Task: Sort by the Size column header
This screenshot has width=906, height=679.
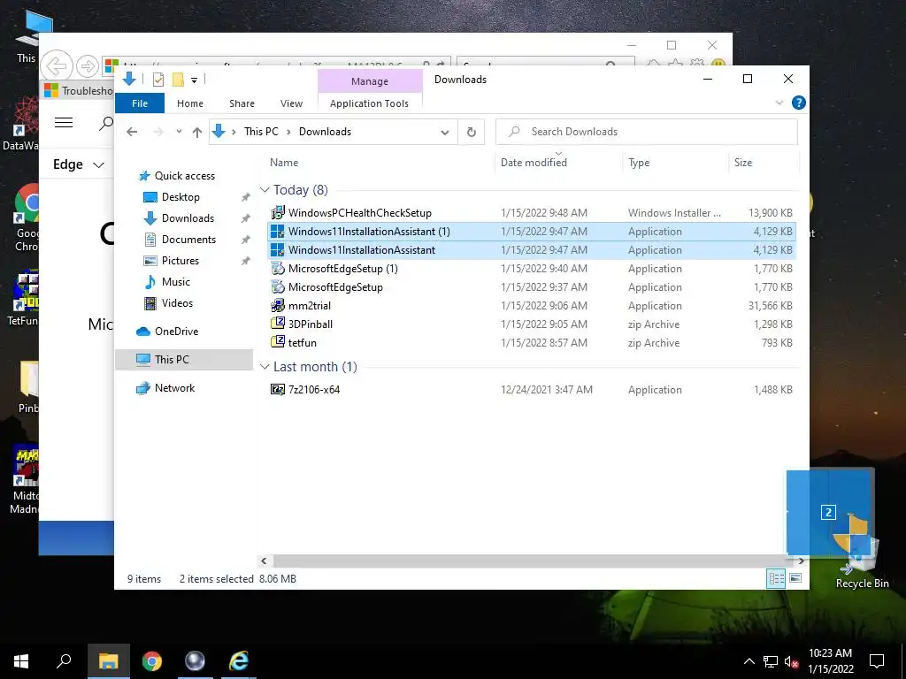Action: click(x=743, y=163)
